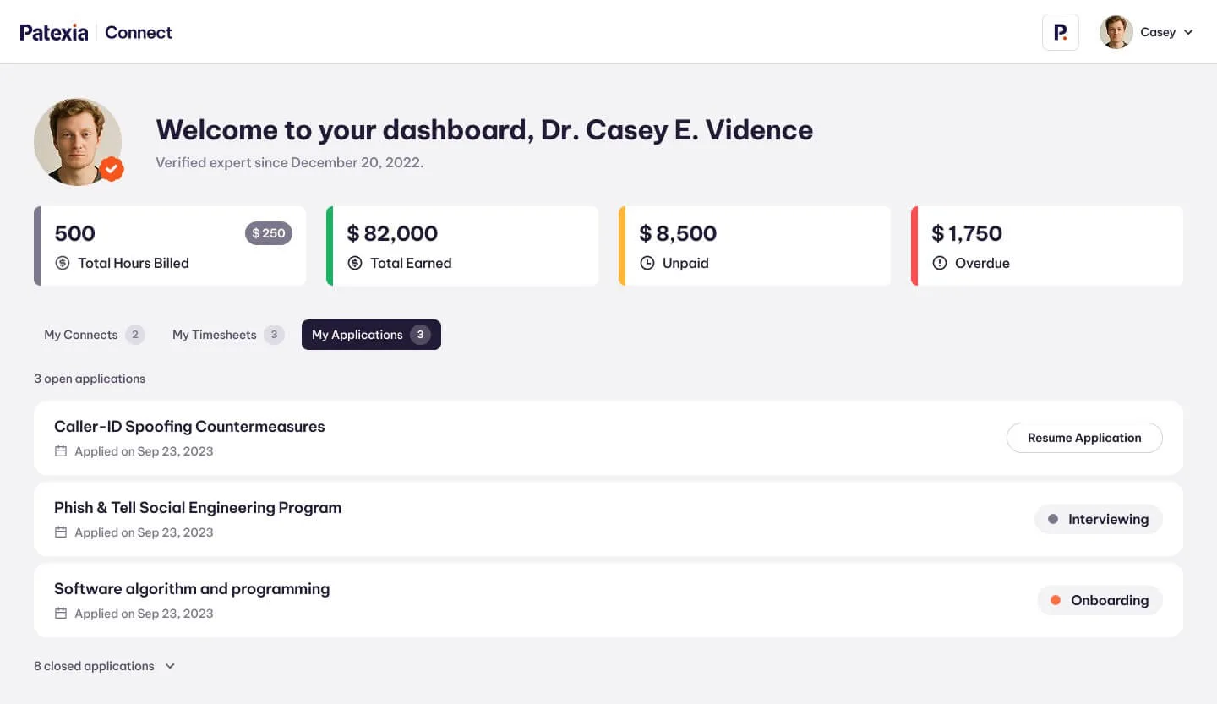Click the Patexia logo
This screenshot has height=704, width=1217.
54,31
